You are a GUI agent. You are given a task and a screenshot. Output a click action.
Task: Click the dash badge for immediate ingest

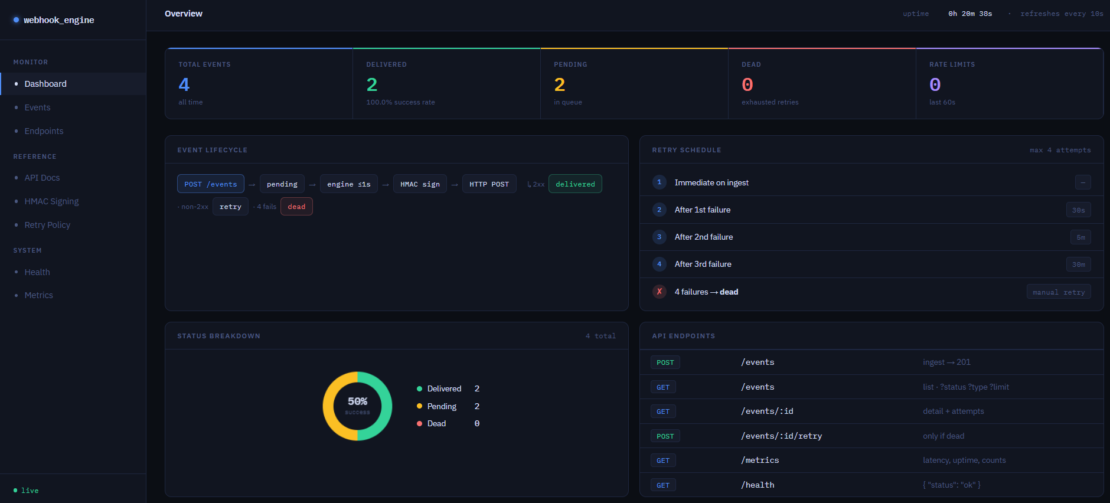[1083, 182]
